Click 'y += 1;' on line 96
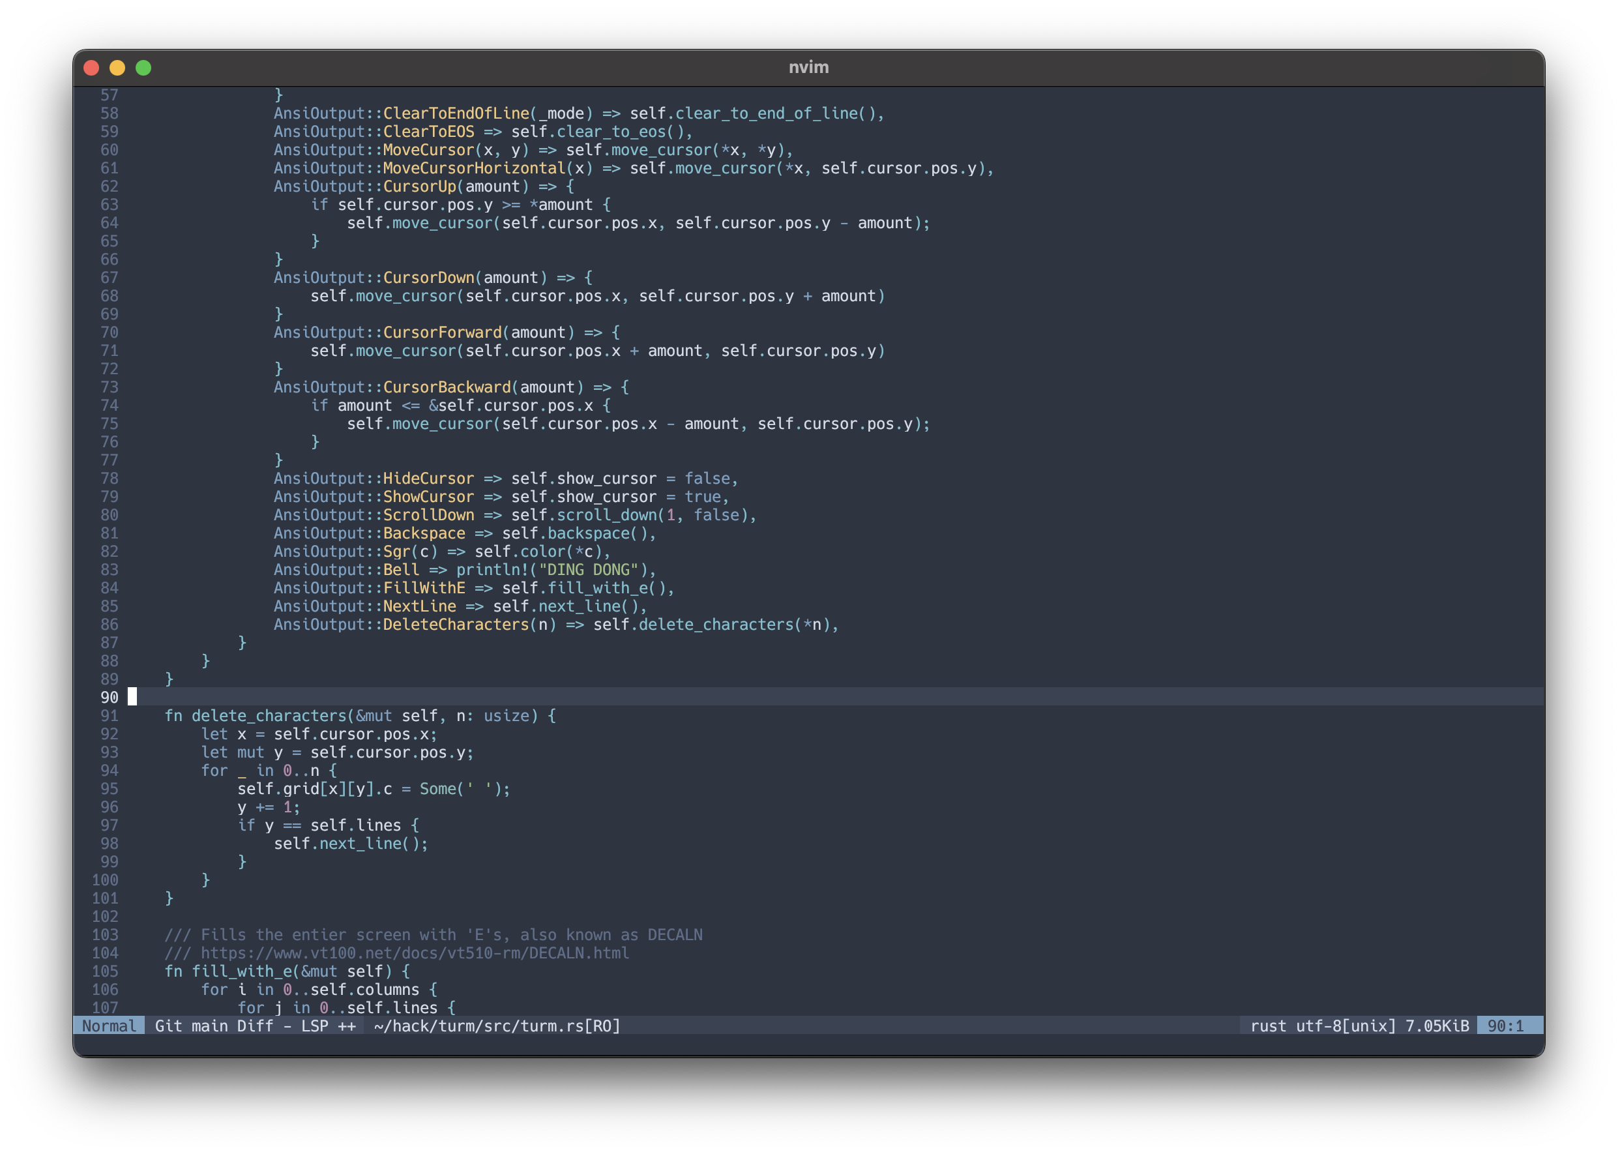 point(269,806)
